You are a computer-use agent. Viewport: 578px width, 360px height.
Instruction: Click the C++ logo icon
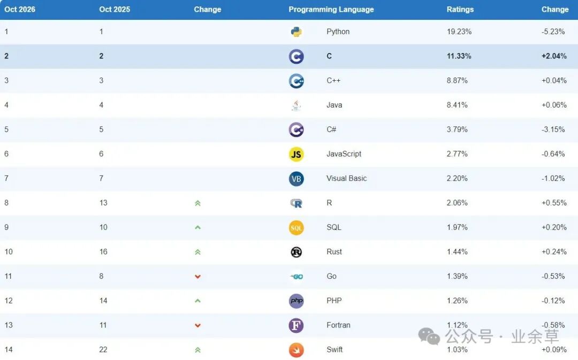coord(296,81)
